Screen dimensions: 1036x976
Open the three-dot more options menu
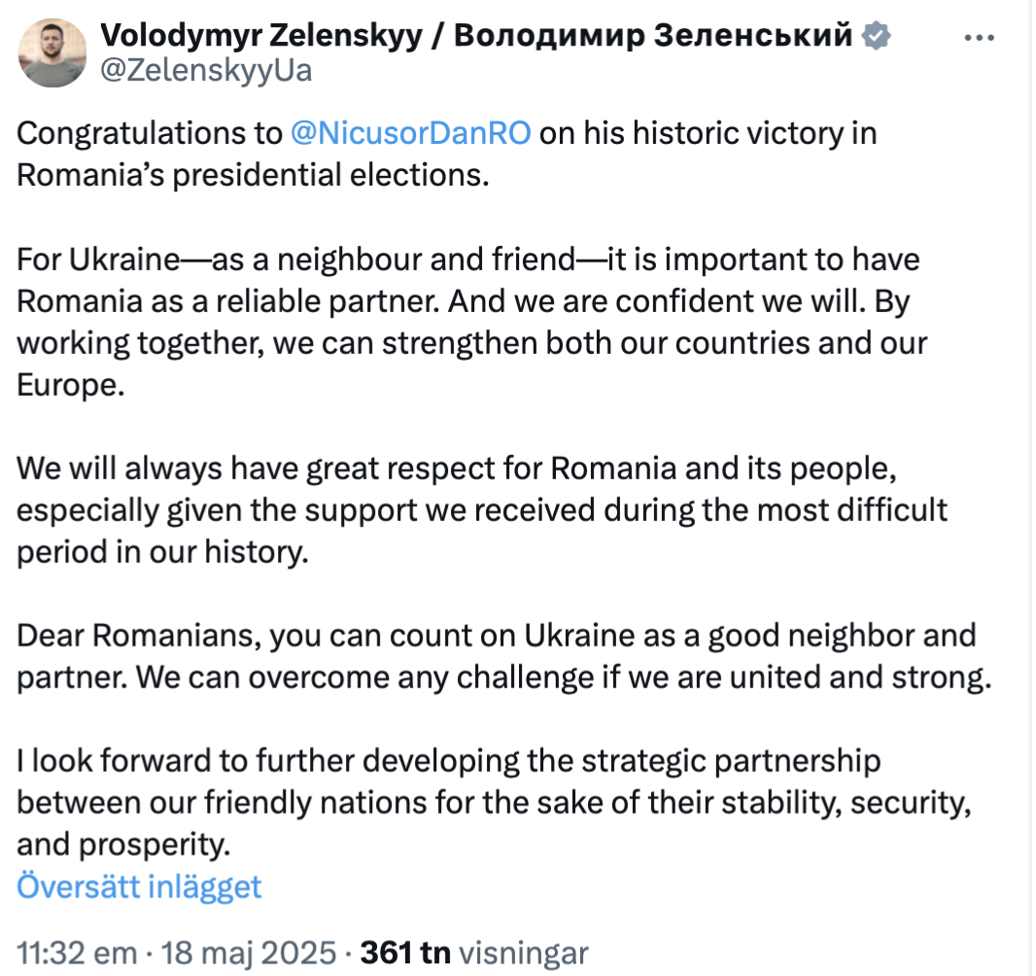pos(979,38)
